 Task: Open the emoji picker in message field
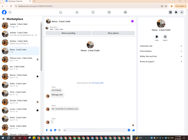129,130
